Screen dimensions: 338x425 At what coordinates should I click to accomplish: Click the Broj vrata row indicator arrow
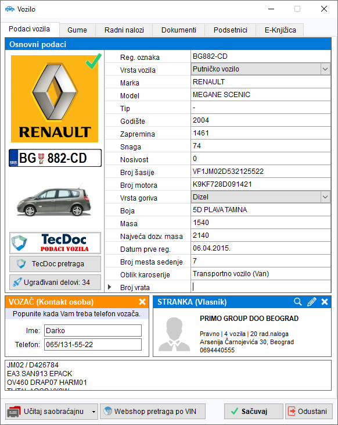coord(109,287)
